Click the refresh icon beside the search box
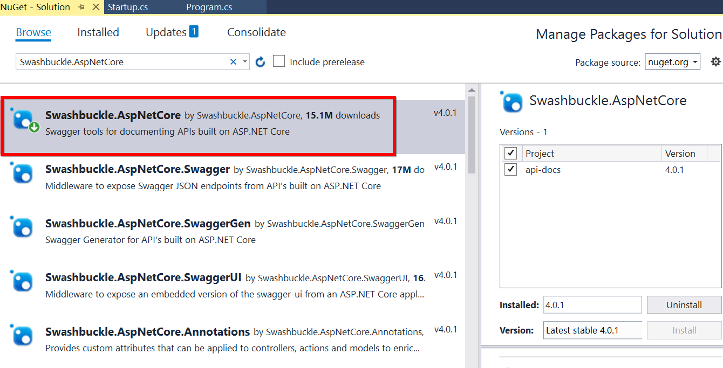This screenshot has width=723, height=368. pyautogui.click(x=260, y=62)
